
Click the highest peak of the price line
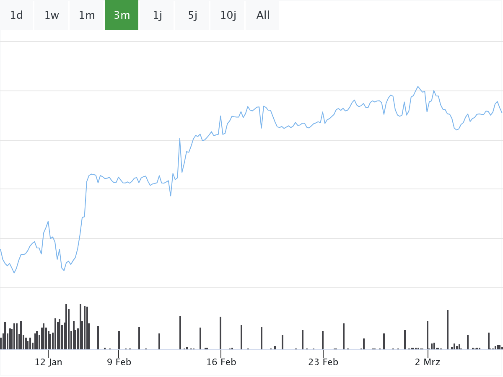(418, 87)
